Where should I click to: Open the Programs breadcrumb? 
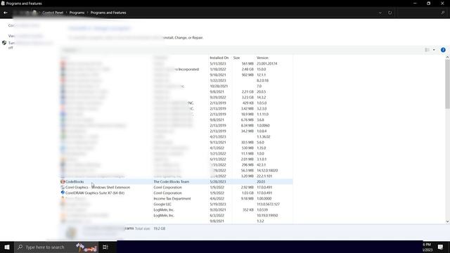[x=77, y=13]
